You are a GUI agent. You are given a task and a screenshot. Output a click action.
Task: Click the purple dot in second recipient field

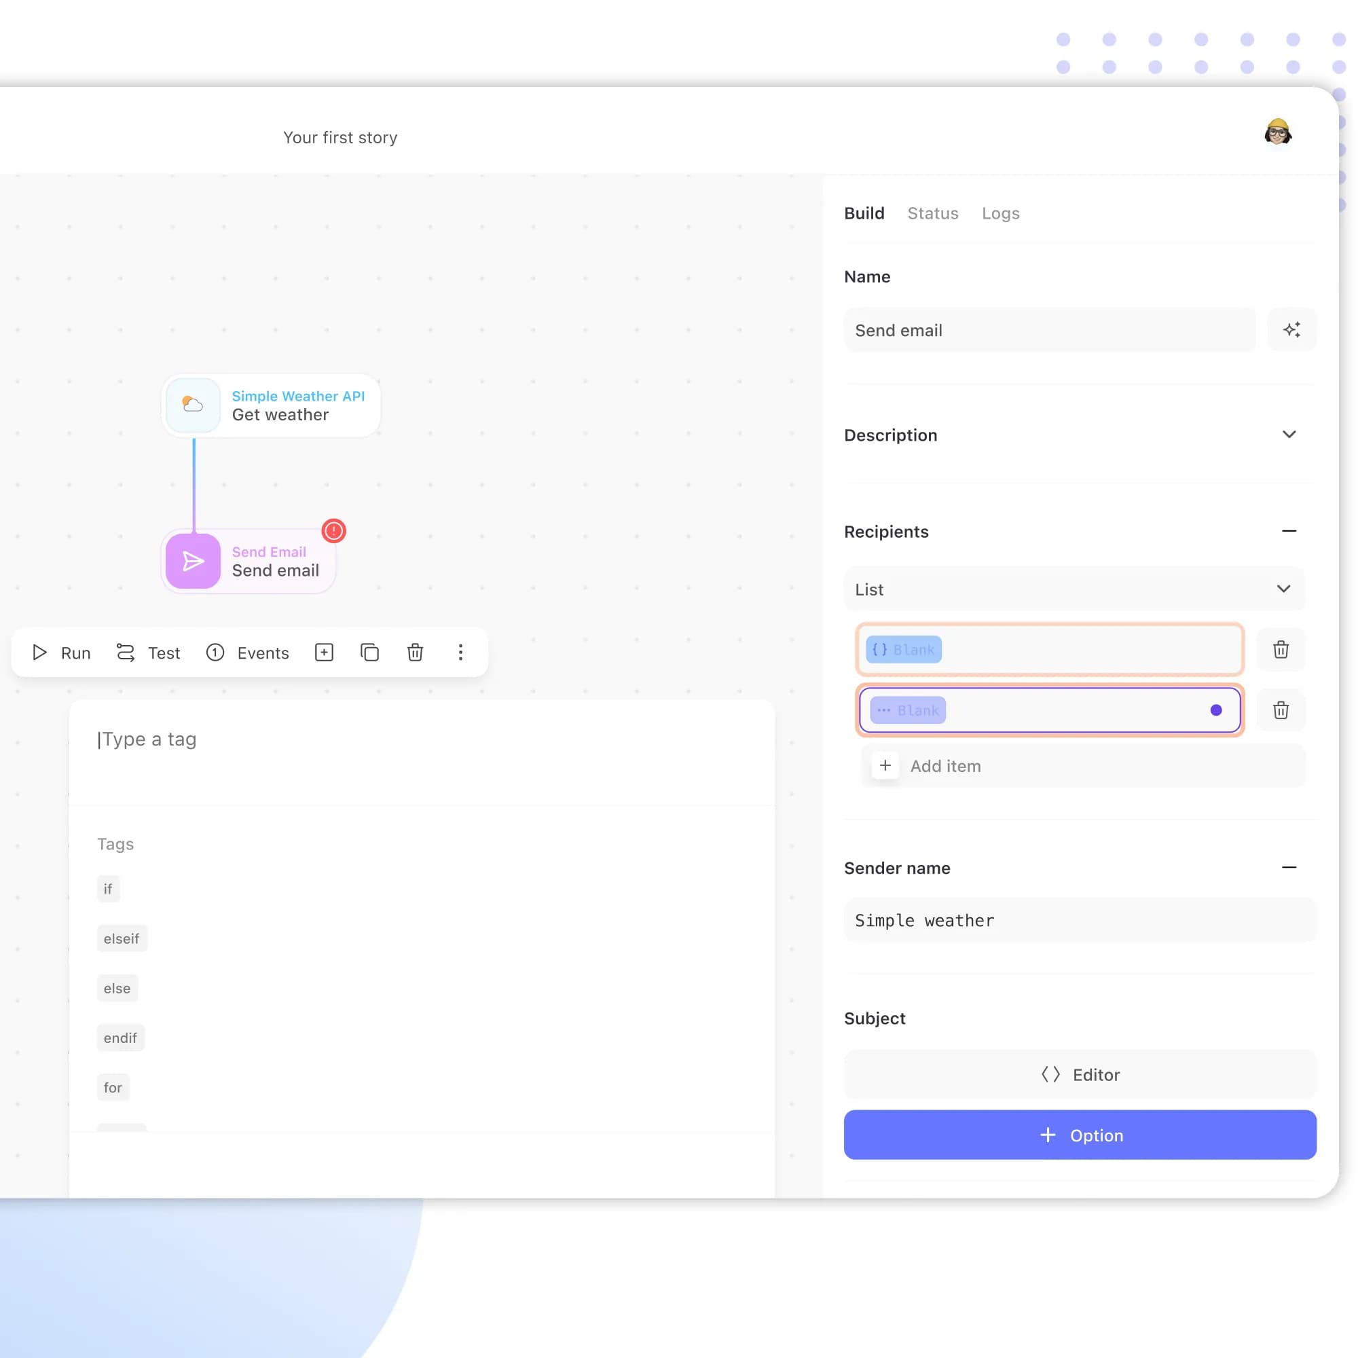[1215, 710]
